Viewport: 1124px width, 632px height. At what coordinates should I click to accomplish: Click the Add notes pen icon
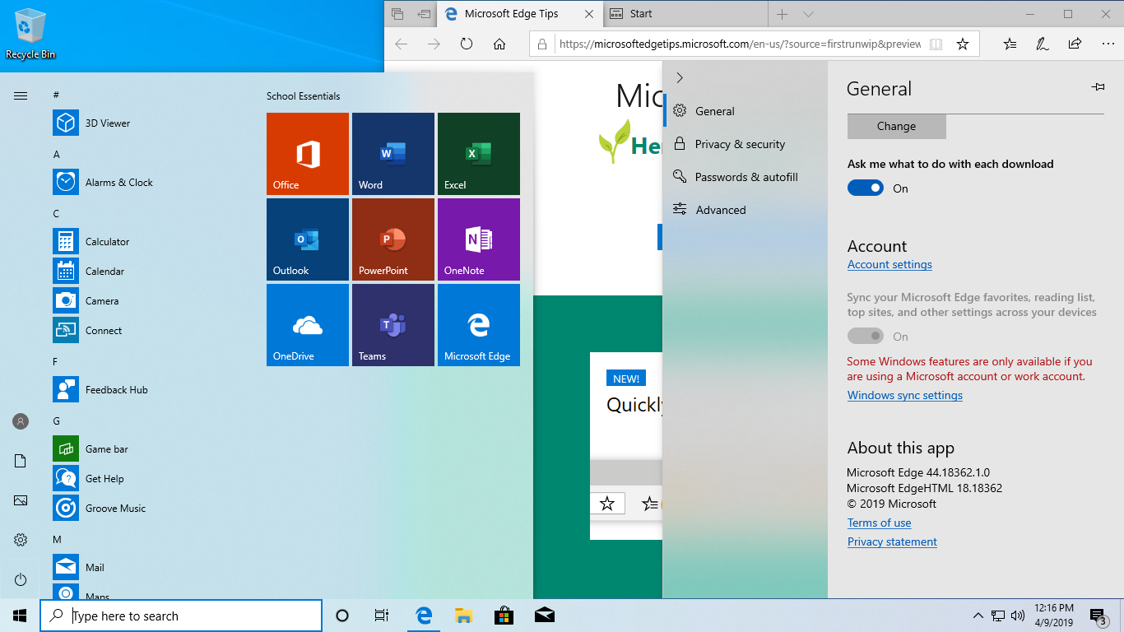(1043, 44)
